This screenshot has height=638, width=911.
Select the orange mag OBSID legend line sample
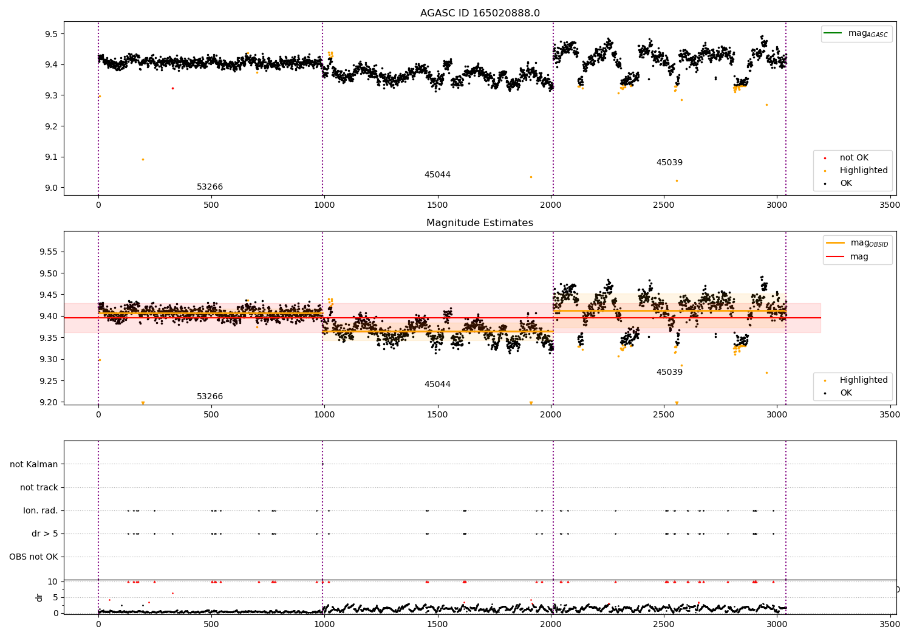[x=835, y=243]
